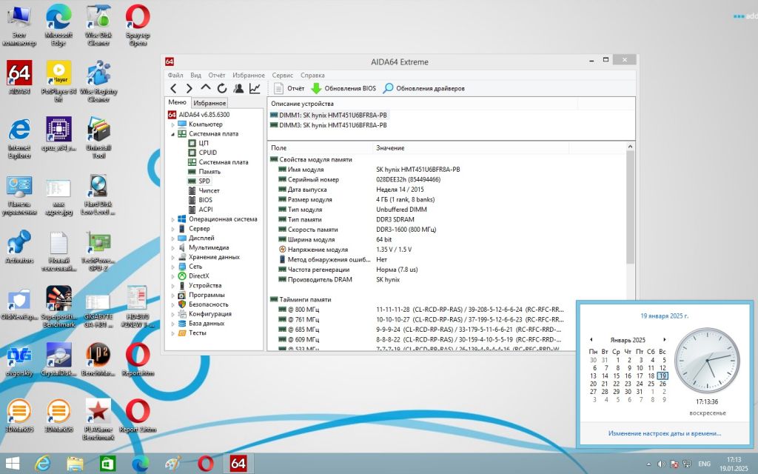Open the Windows Start button
758x474 pixels.
(12, 464)
